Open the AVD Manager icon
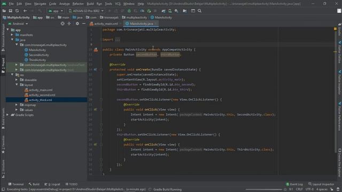Screen dimensions: 342x192 click(x=170, y=11)
